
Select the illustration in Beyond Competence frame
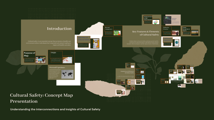tap(117, 33)
